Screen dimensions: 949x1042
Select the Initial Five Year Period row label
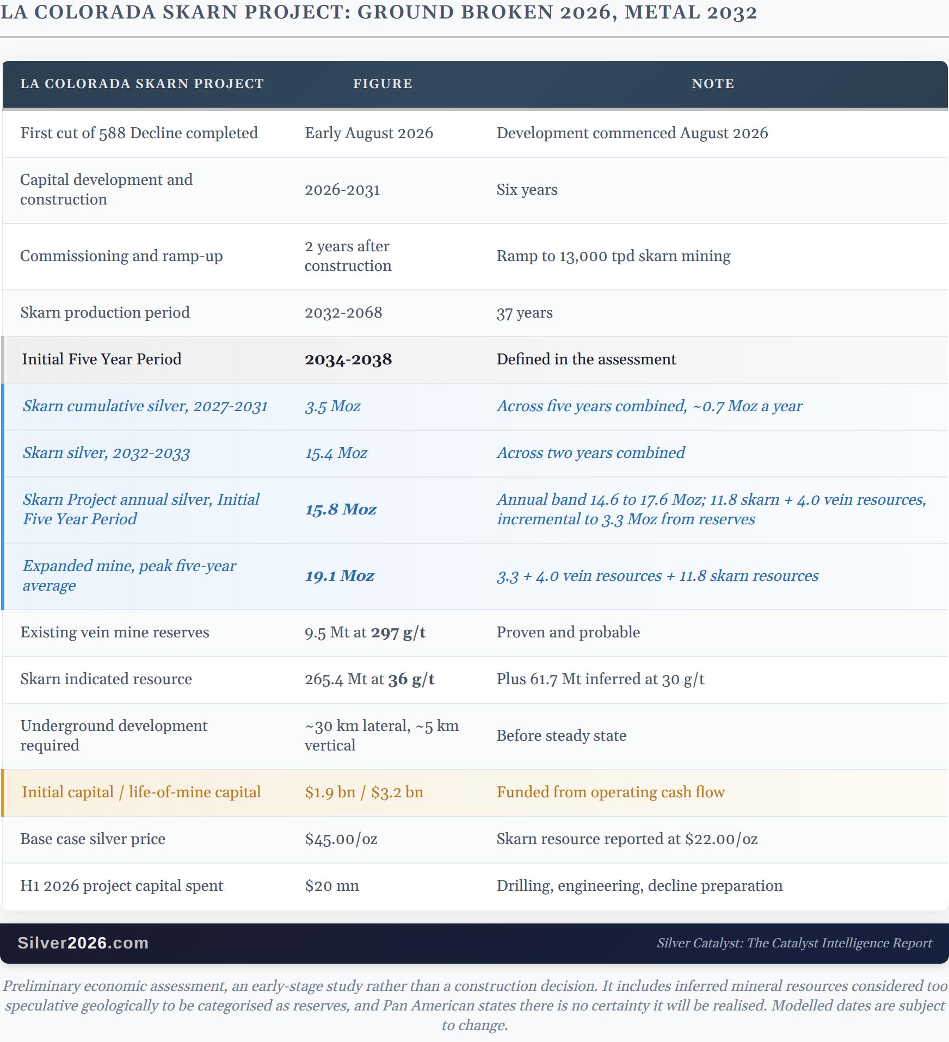pos(102,359)
